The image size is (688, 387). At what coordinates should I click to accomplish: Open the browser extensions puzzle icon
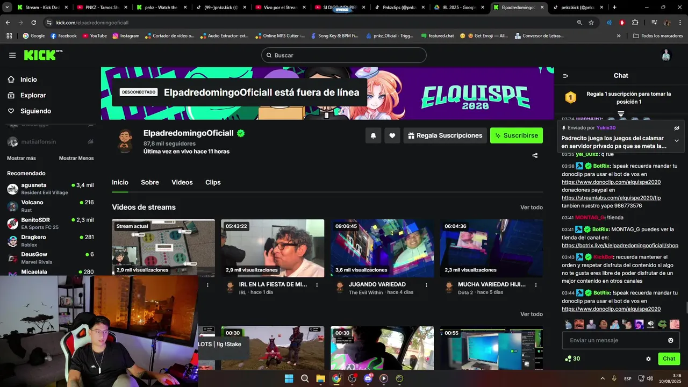(x=635, y=23)
